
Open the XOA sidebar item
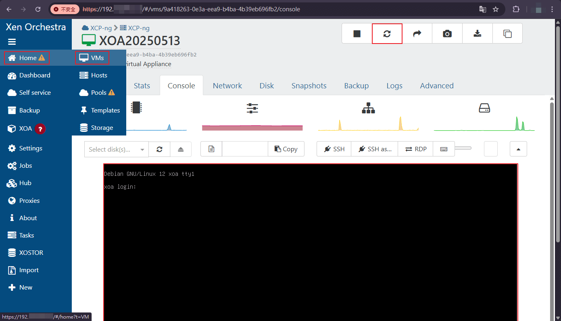click(25, 129)
